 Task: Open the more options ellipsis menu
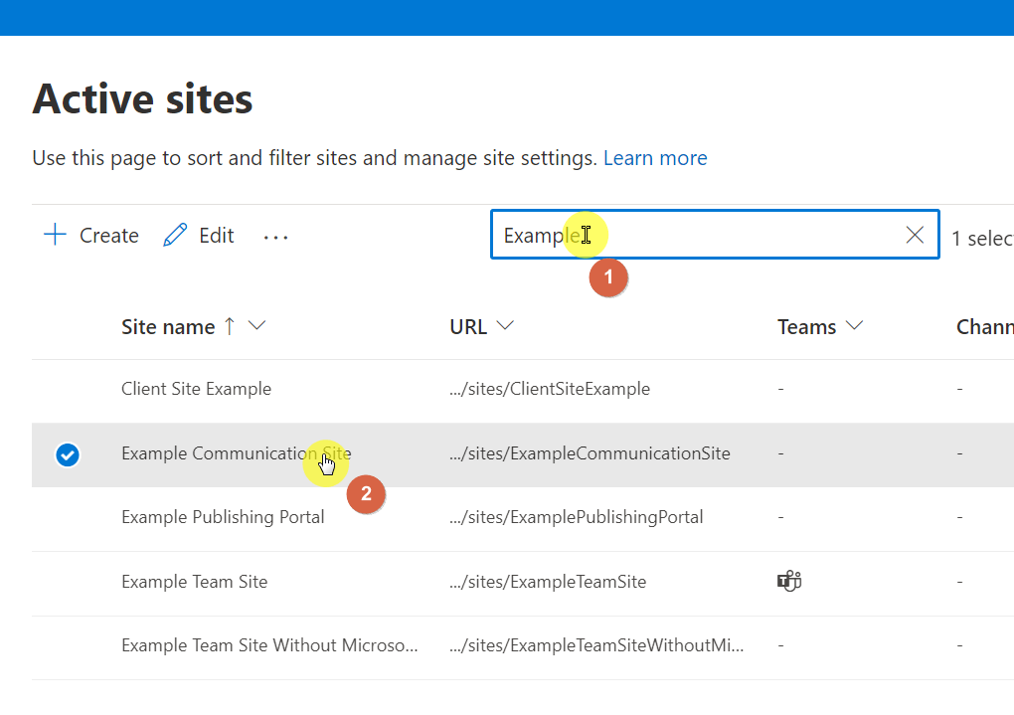275,238
